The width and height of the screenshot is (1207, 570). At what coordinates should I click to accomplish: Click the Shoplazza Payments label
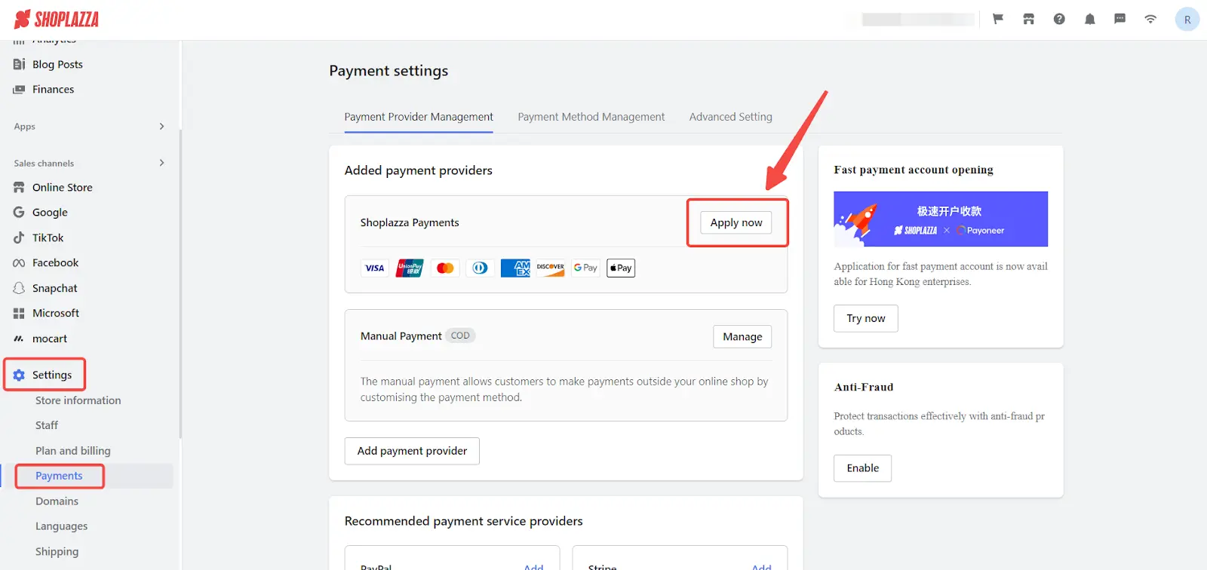point(410,222)
